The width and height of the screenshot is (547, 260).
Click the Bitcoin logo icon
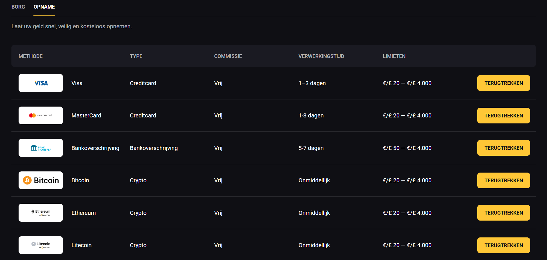(x=41, y=180)
